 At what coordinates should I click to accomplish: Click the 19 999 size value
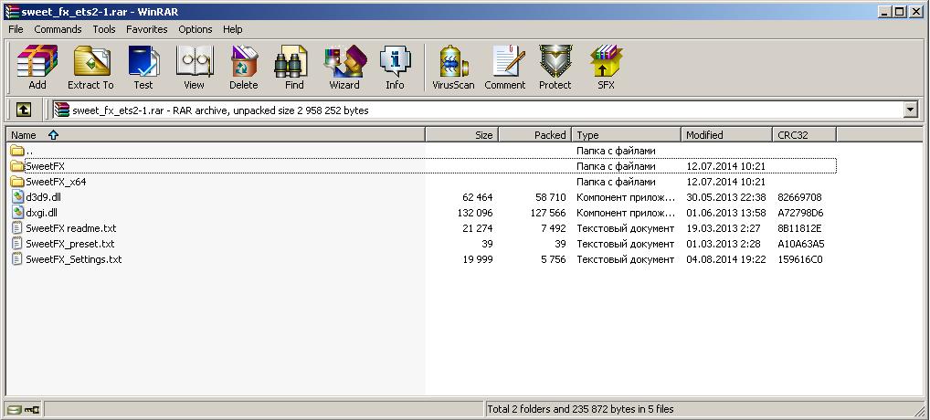pyautogui.click(x=478, y=259)
